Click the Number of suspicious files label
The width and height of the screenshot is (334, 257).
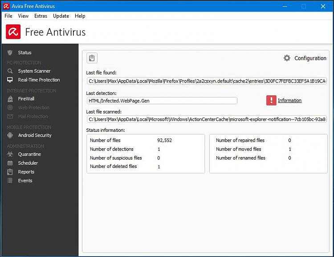coord(116,158)
